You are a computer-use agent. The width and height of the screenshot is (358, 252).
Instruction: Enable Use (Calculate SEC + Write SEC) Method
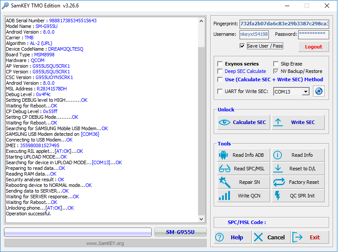[x=220, y=79]
